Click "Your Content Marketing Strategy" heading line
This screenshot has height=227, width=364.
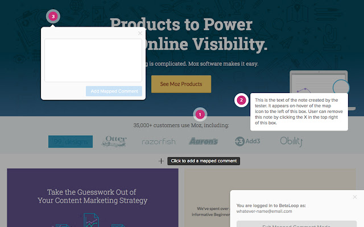tap(92, 200)
